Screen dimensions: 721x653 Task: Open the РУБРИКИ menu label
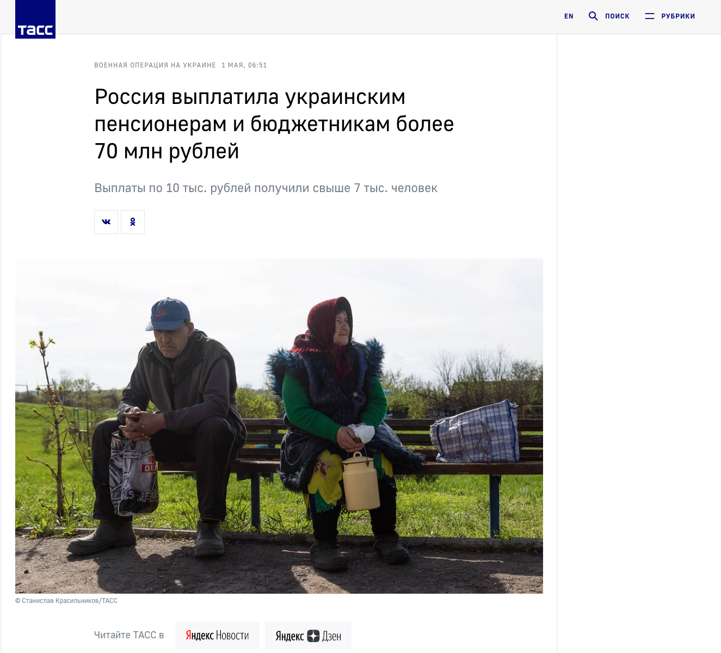[x=678, y=16]
